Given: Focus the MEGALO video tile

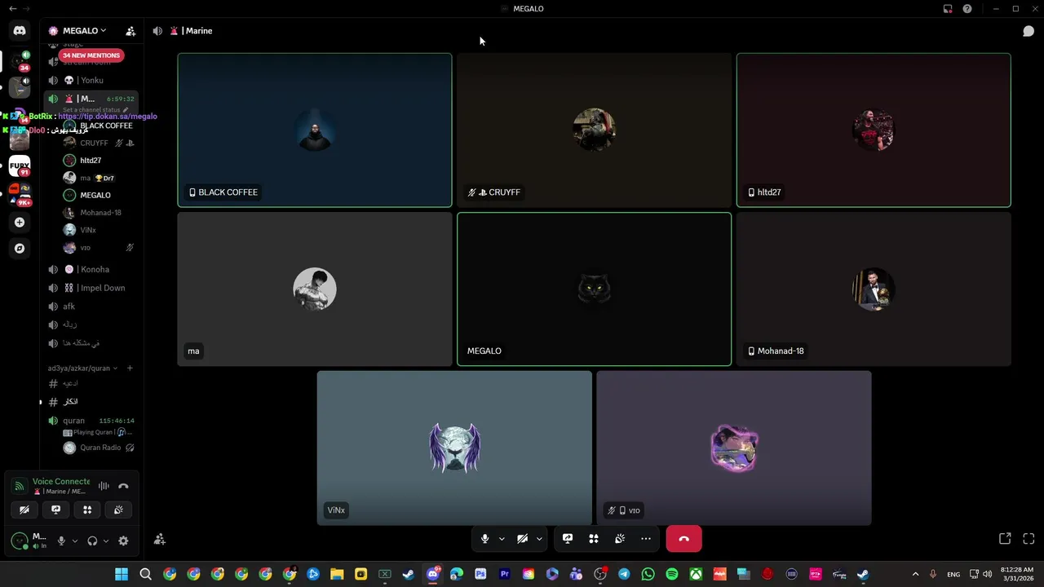Looking at the screenshot, I should pyautogui.click(x=594, y=289).
